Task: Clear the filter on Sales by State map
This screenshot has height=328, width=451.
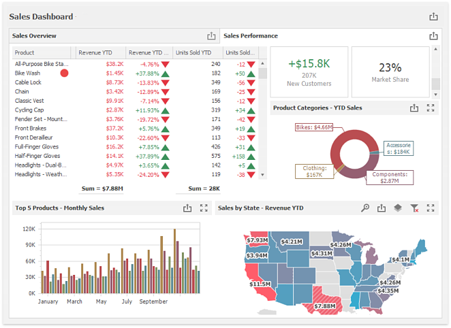Action: (x=414, y=208)
